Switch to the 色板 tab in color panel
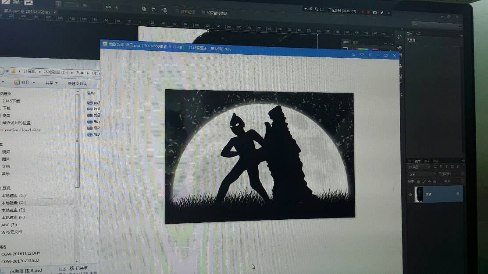 click(x=355, y=42)
